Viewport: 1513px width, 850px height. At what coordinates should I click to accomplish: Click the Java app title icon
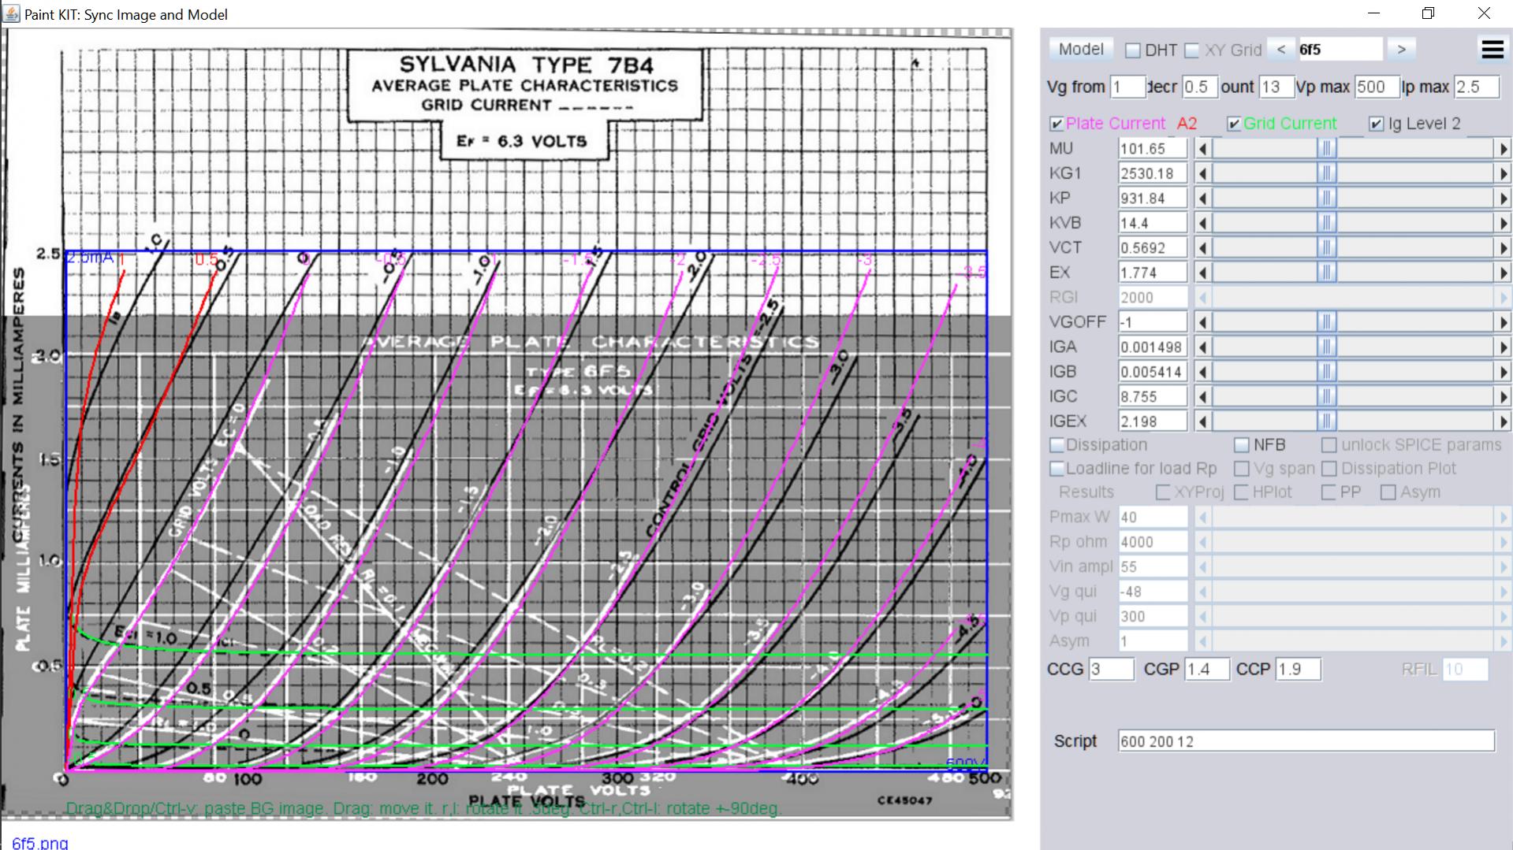[x=12, y=13]
